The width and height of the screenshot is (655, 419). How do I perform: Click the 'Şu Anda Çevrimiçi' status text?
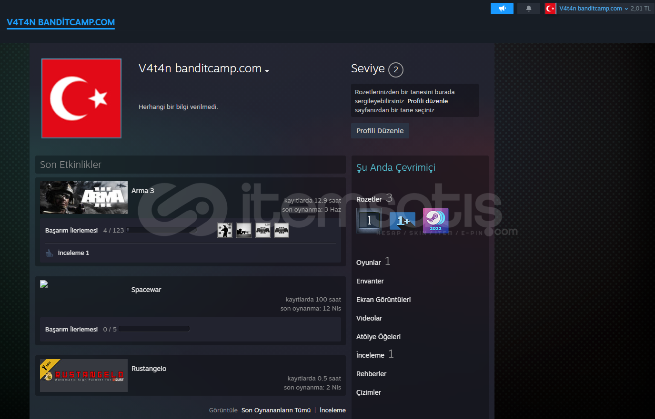coord(396,167)
